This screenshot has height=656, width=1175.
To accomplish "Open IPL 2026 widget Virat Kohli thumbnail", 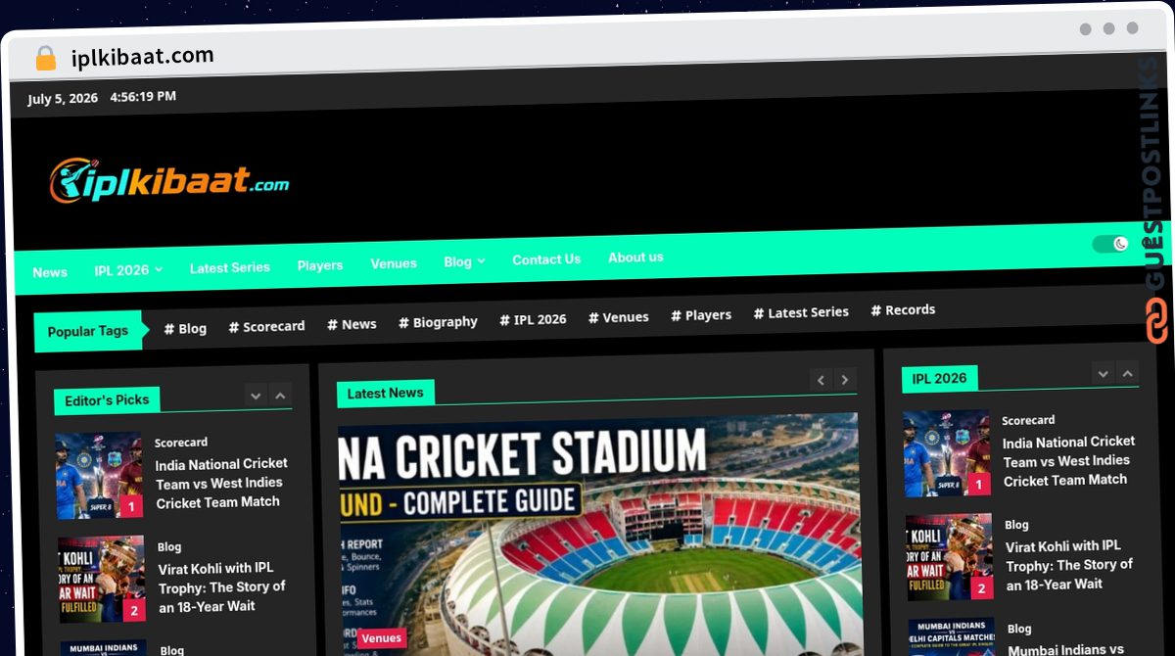I will tap(950, 557).
